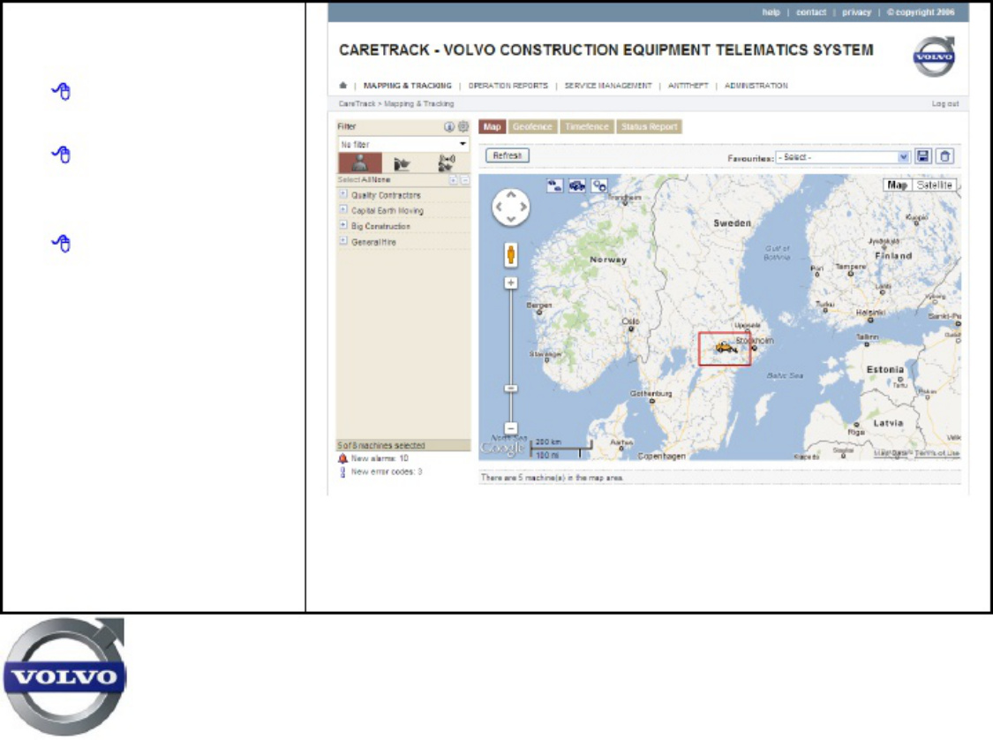This screenshot has width=993, height=740.
Task: Pan the map down
Action: (511, 219)
